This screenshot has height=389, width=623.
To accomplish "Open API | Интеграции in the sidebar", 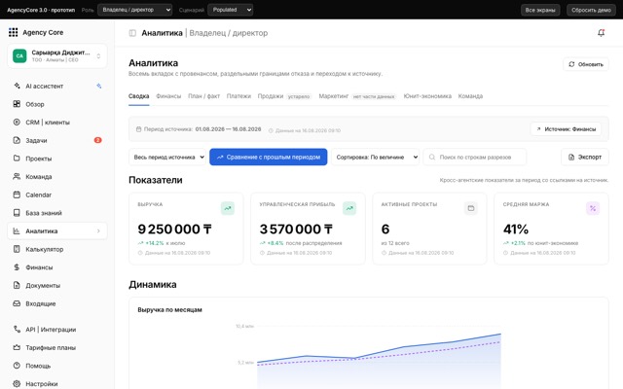I will coord(57,330).
